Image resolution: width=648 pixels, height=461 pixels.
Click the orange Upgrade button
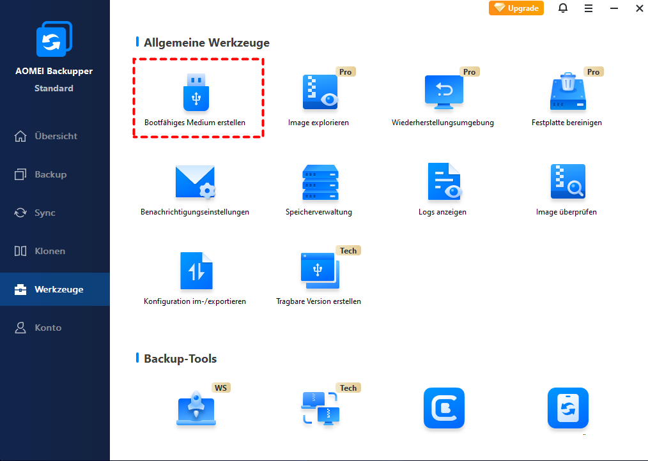(516, 8)
